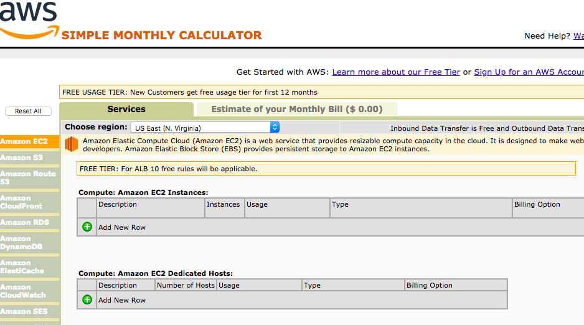Click Compute: Amazon EC2 Instances heading
584x325 pixels.
pos(143,192)
